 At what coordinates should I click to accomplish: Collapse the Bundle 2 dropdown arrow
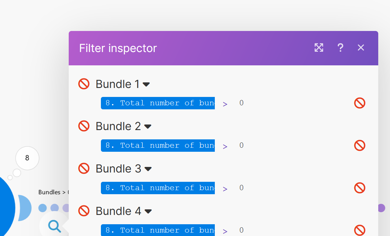click(148, 126)
